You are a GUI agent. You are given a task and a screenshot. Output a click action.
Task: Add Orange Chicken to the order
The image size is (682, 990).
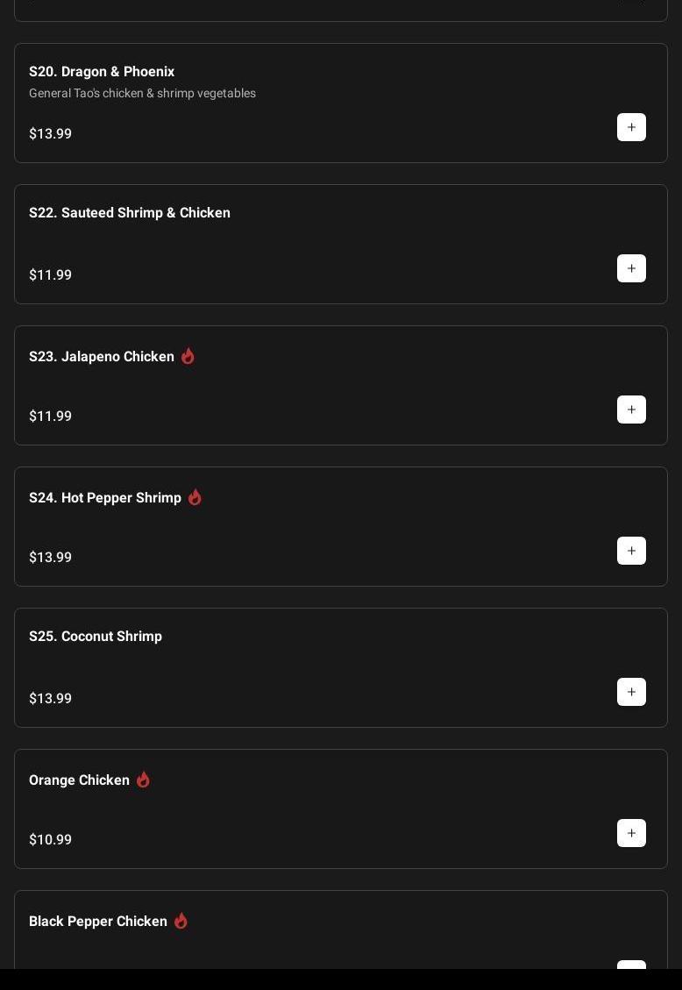pos(631,833)
